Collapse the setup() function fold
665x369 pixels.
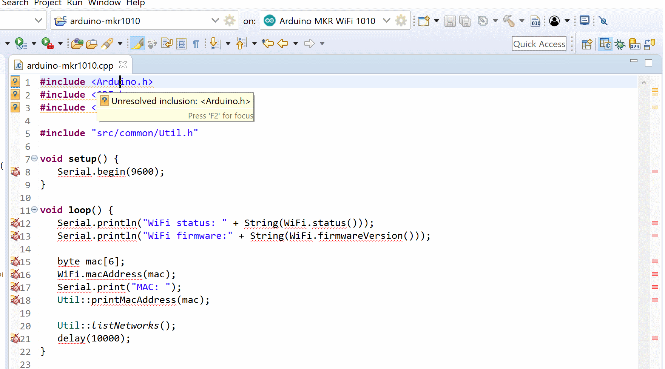click(x=34, y=158)
